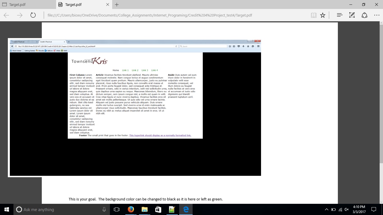
Task: Add this page to favorites with the star
Action: coord(323,15)
